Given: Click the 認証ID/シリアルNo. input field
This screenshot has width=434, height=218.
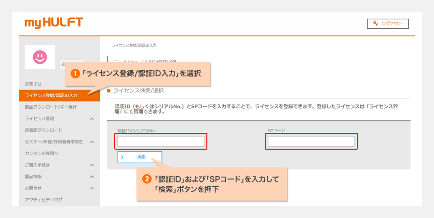Looking at the screenshot, I should tap(161, 141).
